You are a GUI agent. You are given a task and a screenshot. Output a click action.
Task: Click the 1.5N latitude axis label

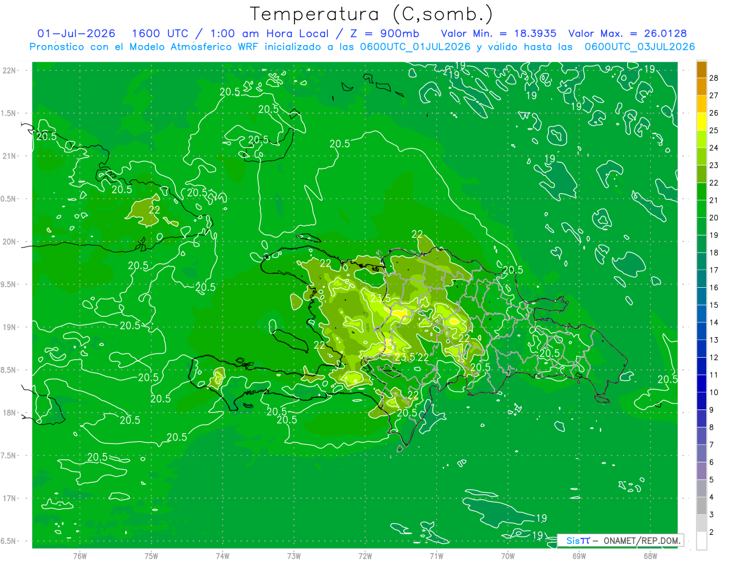(x=10, y=113)
